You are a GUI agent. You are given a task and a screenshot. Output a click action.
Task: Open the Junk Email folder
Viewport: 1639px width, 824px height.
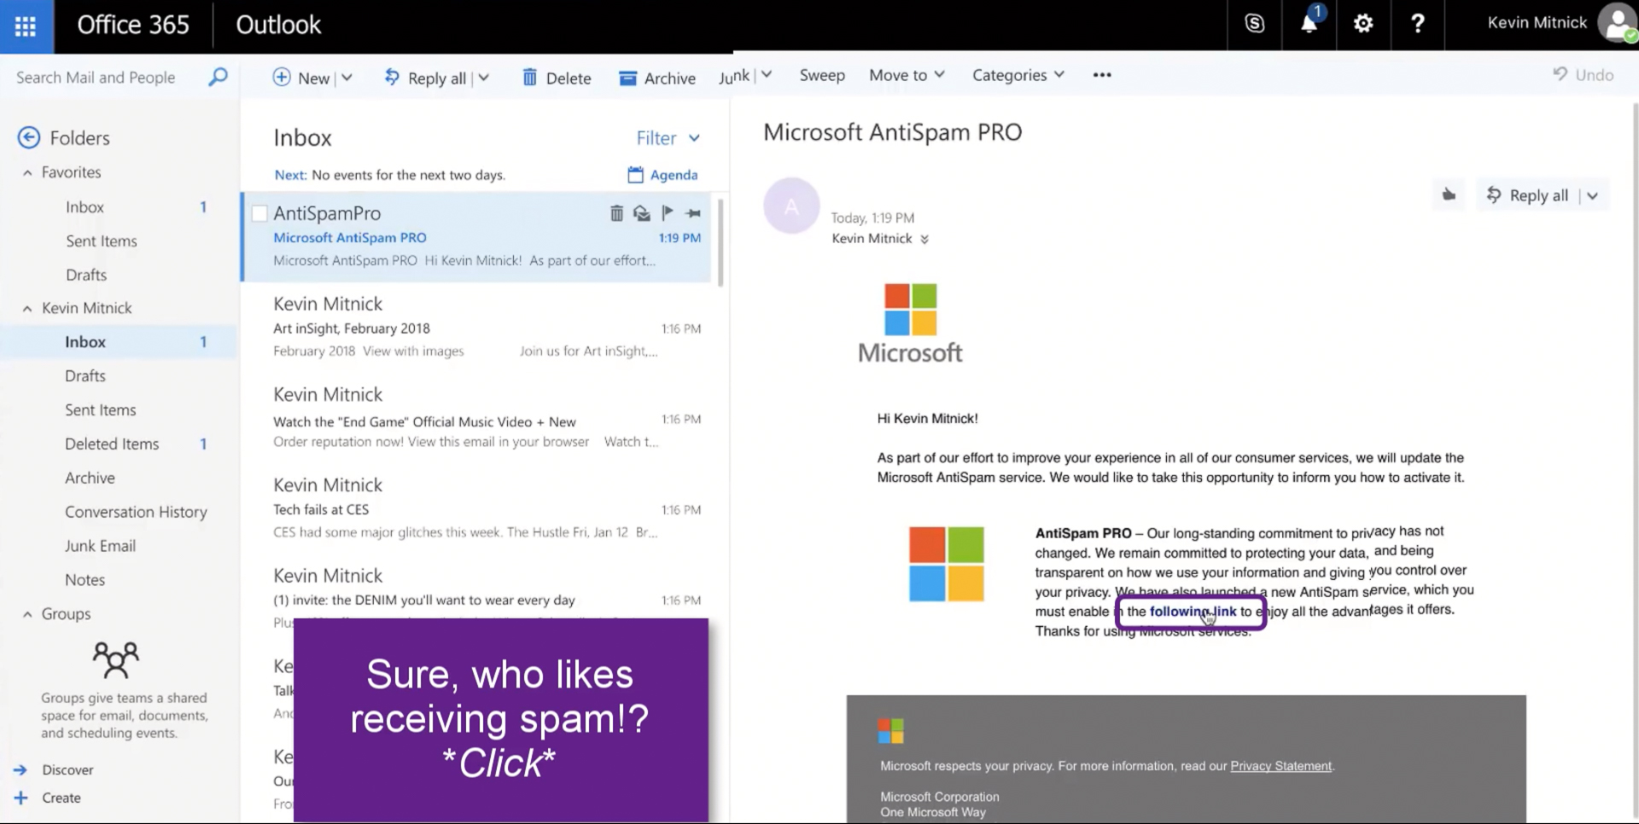coord(100,546)
